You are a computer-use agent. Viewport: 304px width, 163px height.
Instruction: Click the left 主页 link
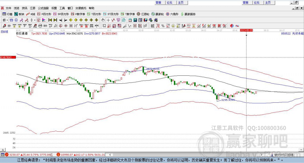pos(181,2)
